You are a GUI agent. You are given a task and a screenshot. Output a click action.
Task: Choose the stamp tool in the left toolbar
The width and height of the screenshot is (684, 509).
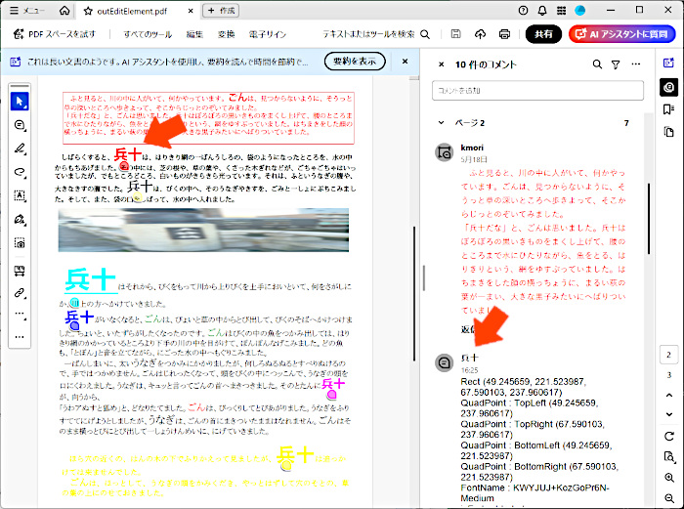20,272
